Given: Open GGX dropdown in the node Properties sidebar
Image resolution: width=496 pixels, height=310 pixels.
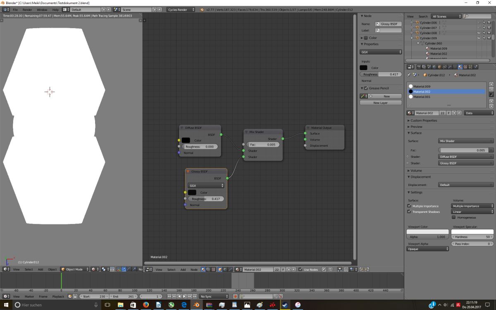Looking at the screenshot, I should click(381, 52).
